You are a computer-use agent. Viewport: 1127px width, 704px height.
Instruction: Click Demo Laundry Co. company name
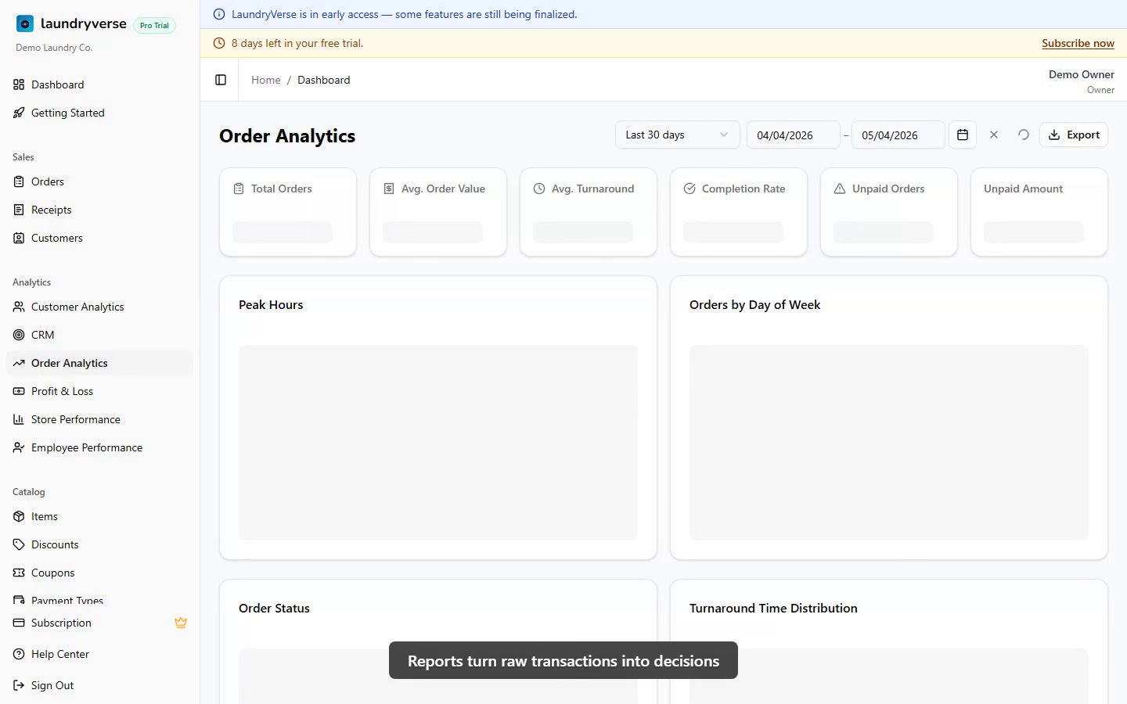(x=54, y=48)
